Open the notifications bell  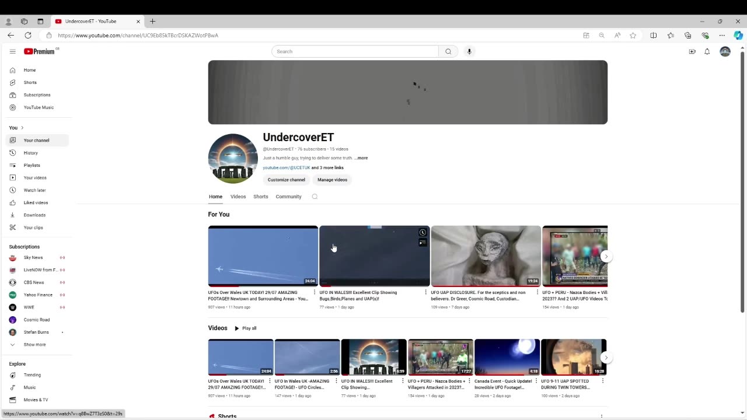pyautogui.click(x=707, y=51)
